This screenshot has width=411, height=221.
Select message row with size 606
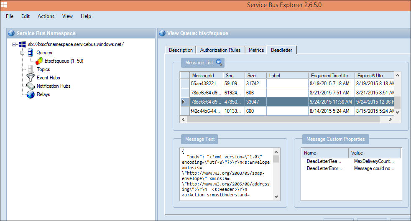tap(287, 93)
